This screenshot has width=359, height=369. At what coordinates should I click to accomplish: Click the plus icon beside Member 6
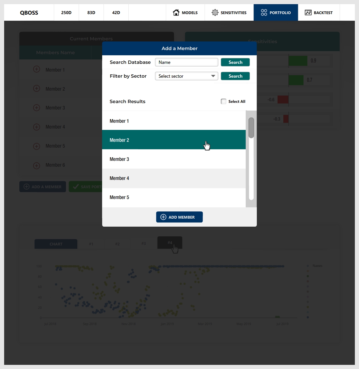[x=36, y=166]
